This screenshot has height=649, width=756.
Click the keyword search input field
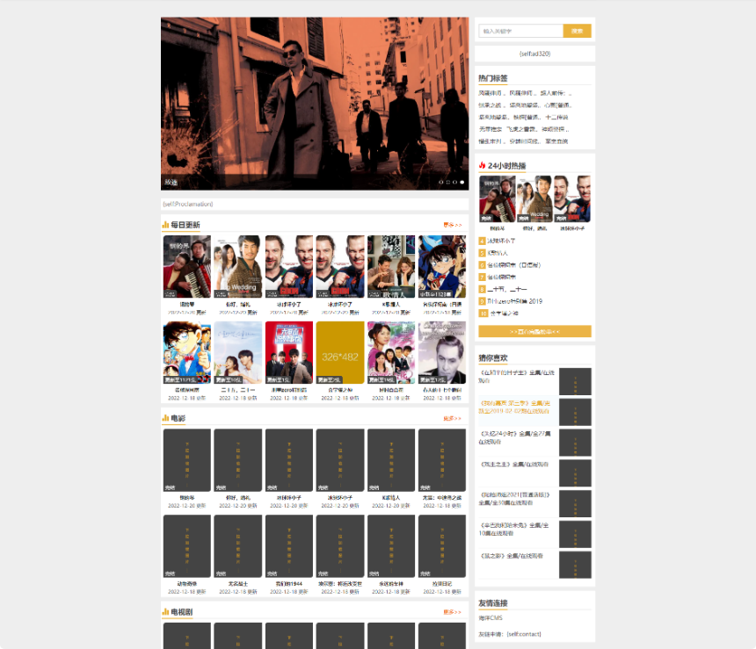pos(520,31)
